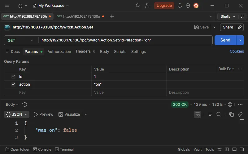Open the Console in the status bar

[42, 149]
